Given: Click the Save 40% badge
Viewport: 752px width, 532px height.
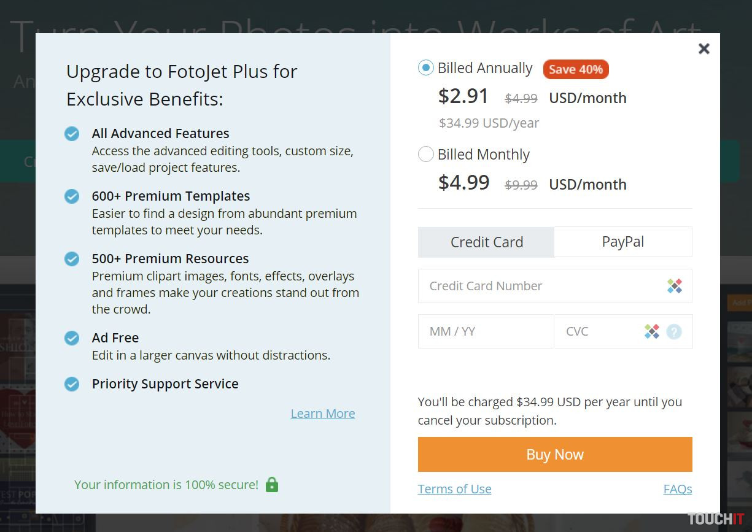Looking at the screenshot, I should pyautogui.click(x=575, y=69).
